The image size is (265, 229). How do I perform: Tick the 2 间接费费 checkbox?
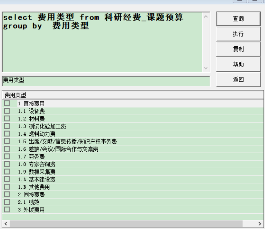pyautogui.click(x=7, y=194)
